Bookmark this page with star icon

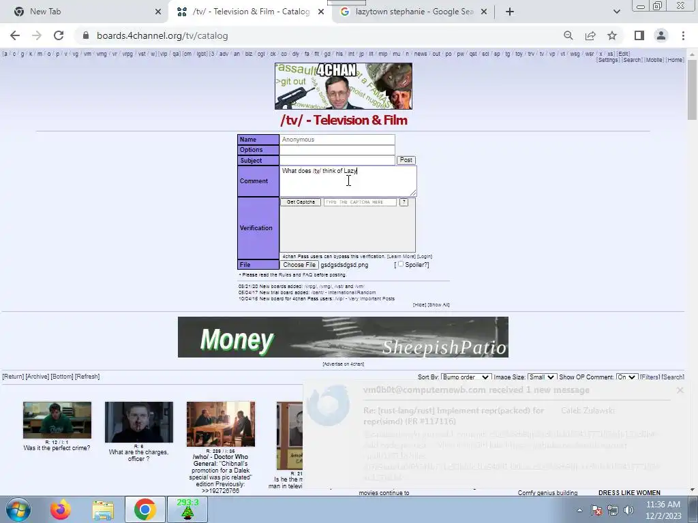tap(612, 35)
